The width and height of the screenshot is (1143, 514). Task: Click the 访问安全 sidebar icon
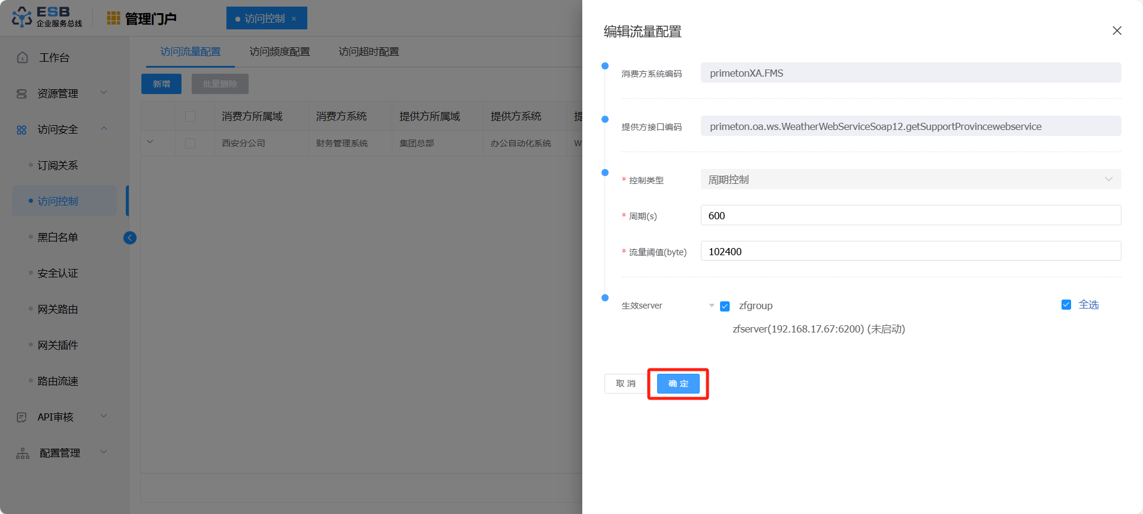pyautogui.click(x=22, y=130)
